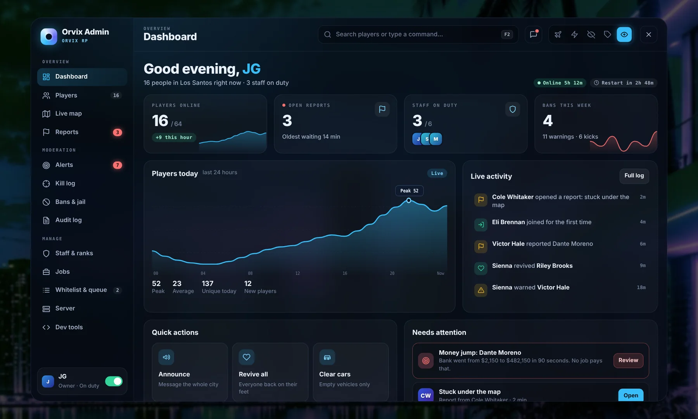
Task: Click the CW avatar in Needs attention
Action: [x=426, y=395]
